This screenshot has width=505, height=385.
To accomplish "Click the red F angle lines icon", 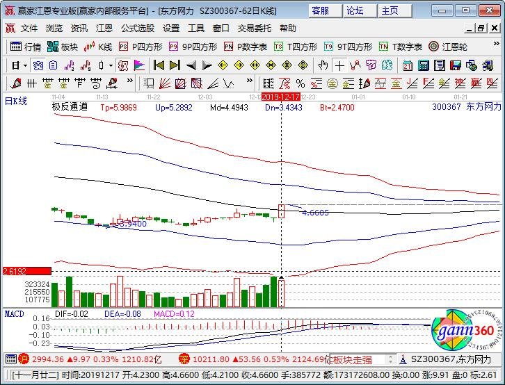I will (428, 83).
